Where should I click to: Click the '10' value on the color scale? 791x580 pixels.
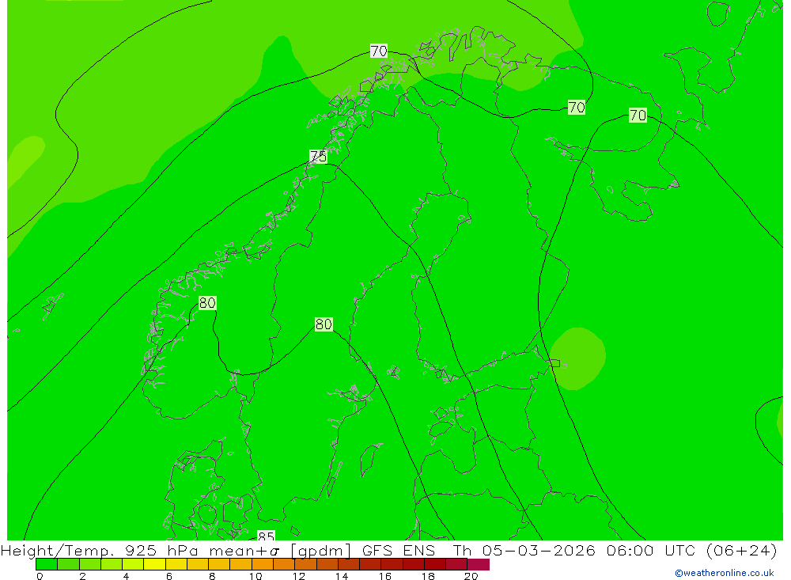pos(255,576)
